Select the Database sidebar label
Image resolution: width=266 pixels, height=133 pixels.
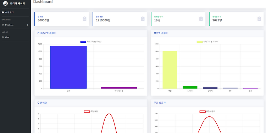pyautogui.click(x=9, y=25)
